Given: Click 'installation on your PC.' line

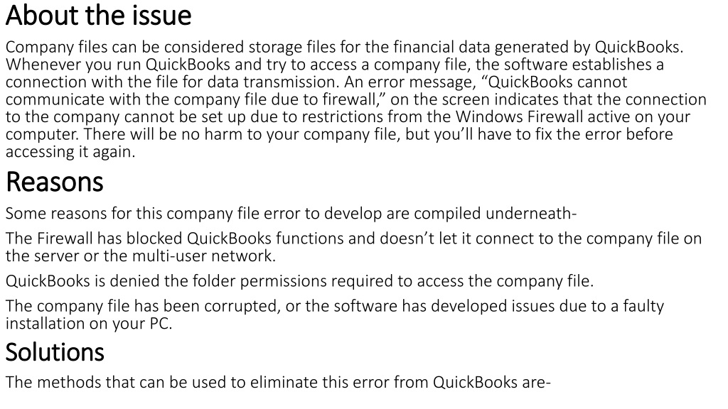Looking at the screenshot, I should pyautogui.click(x=89, y=324).
